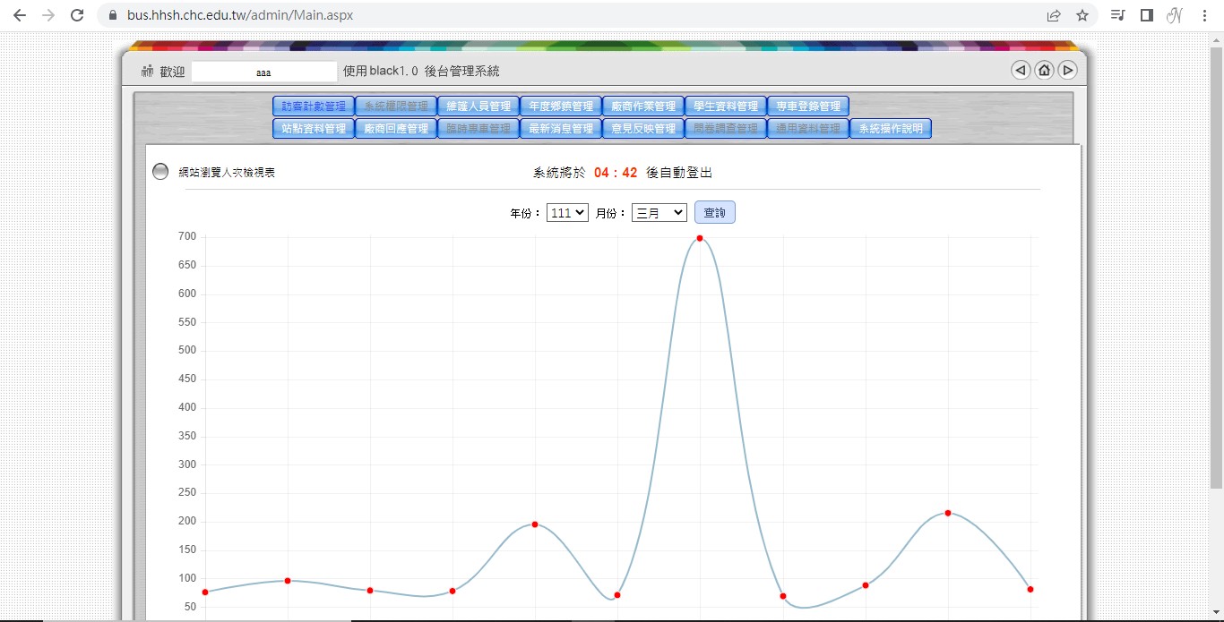Viewport: 1224px width, 622px height.
Task: Select 最新消息管理 button
Action: pyautogui.click(x=561, y=129)
